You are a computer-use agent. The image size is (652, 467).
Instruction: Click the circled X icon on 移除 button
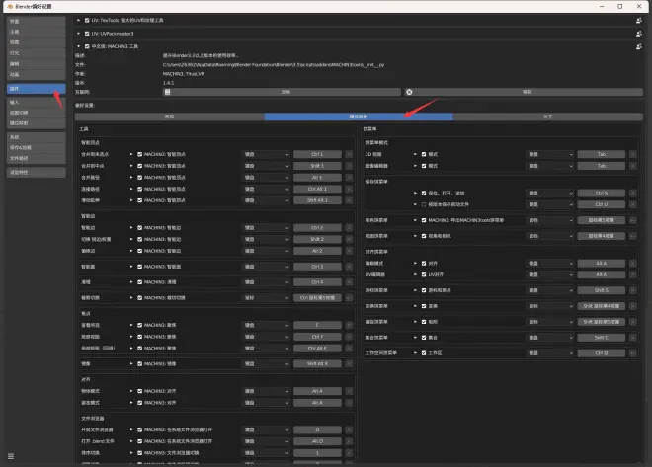pyautogui.click(x=409, y=92)
